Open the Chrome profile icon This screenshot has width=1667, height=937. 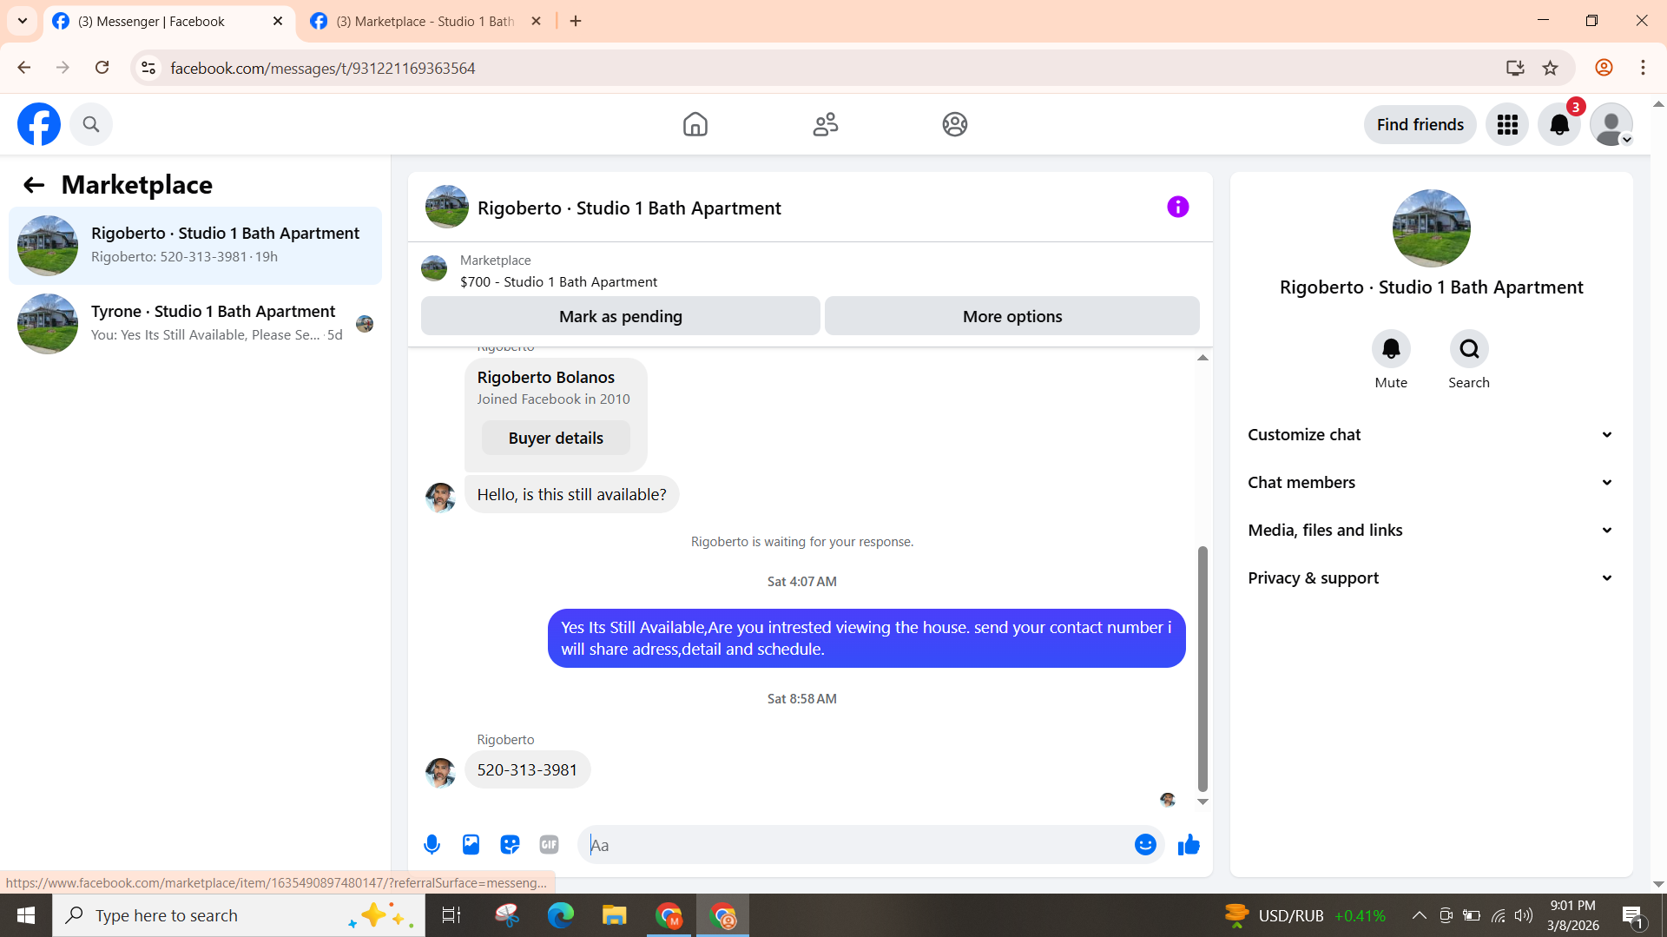pos(1604,68)
